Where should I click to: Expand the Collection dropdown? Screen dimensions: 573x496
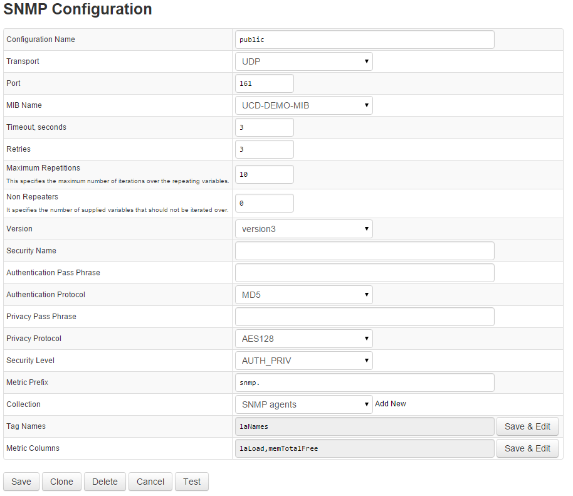click(303, 404)
